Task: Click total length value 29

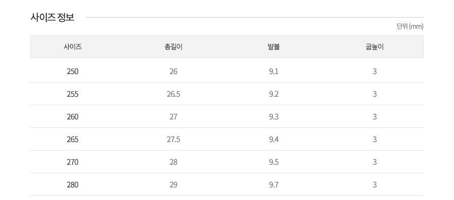Action: click(x=174, y=185)
